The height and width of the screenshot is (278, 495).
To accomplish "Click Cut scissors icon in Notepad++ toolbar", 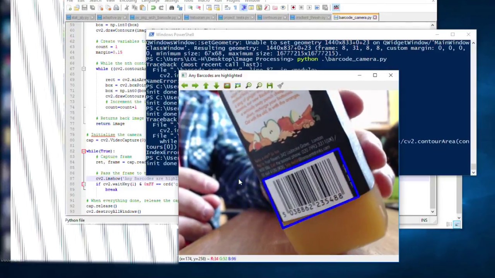I will (x=126, y=7).
